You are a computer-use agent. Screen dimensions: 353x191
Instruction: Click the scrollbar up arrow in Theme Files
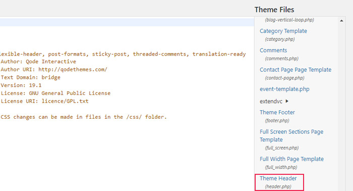[x=341, y=21]
